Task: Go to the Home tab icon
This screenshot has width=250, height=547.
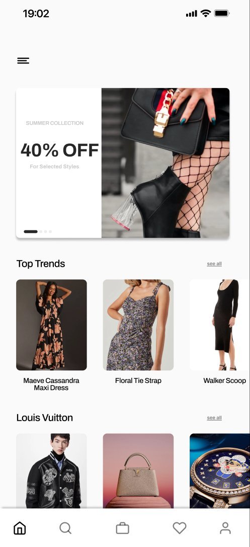Action: (20, 528)
